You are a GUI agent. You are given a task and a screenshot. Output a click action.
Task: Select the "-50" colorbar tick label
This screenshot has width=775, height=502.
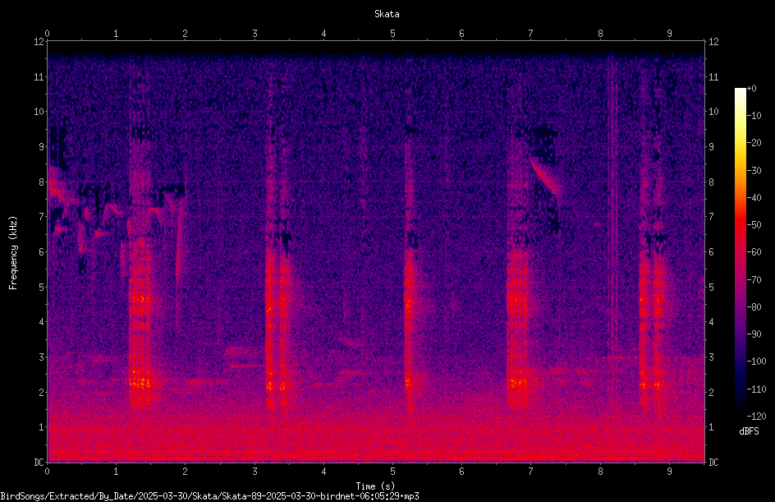[754, 225]
